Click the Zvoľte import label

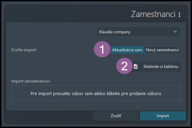coord(24,50)
